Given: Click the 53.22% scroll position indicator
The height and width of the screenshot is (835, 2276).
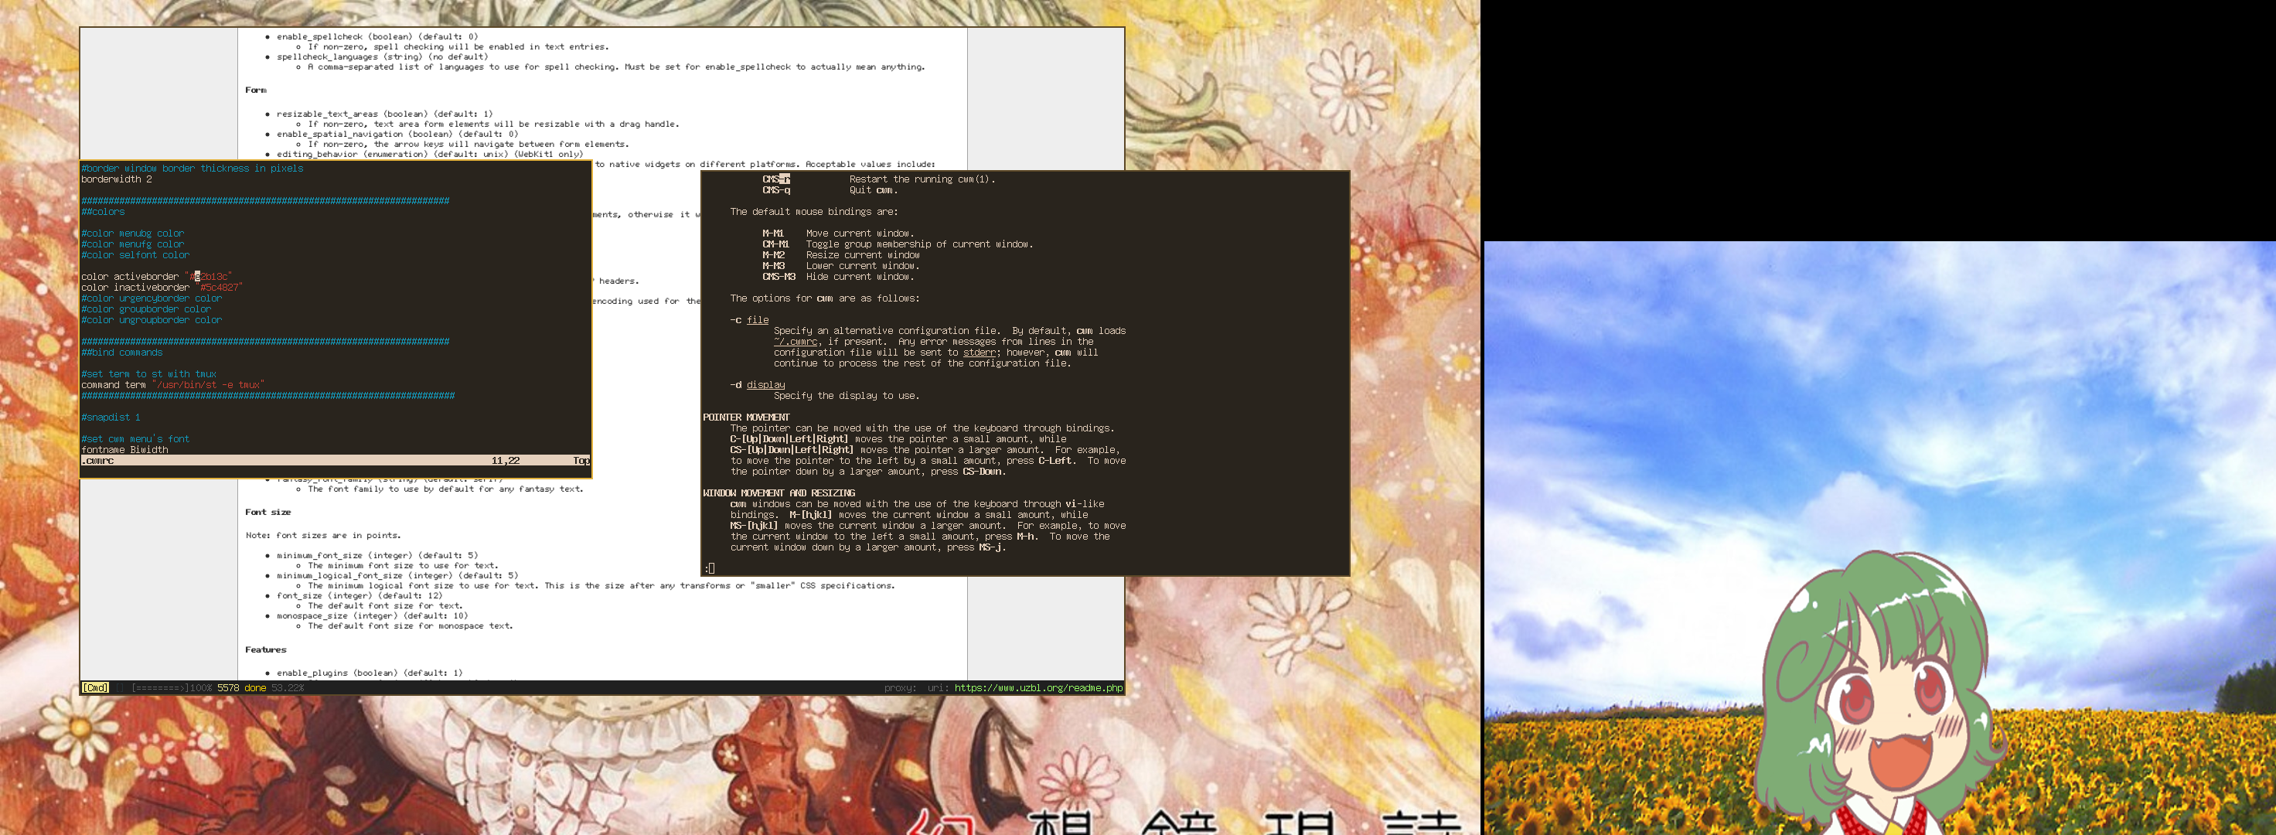Looking at the screenshot, I should [x=287, y=687].
